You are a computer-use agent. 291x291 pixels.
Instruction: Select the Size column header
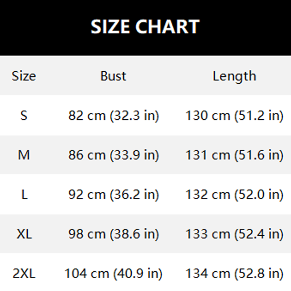coord(24,76)
